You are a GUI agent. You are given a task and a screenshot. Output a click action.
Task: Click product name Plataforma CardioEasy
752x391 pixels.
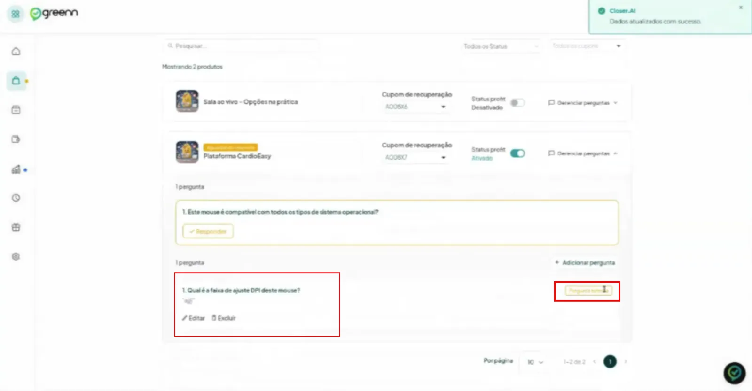237,156
